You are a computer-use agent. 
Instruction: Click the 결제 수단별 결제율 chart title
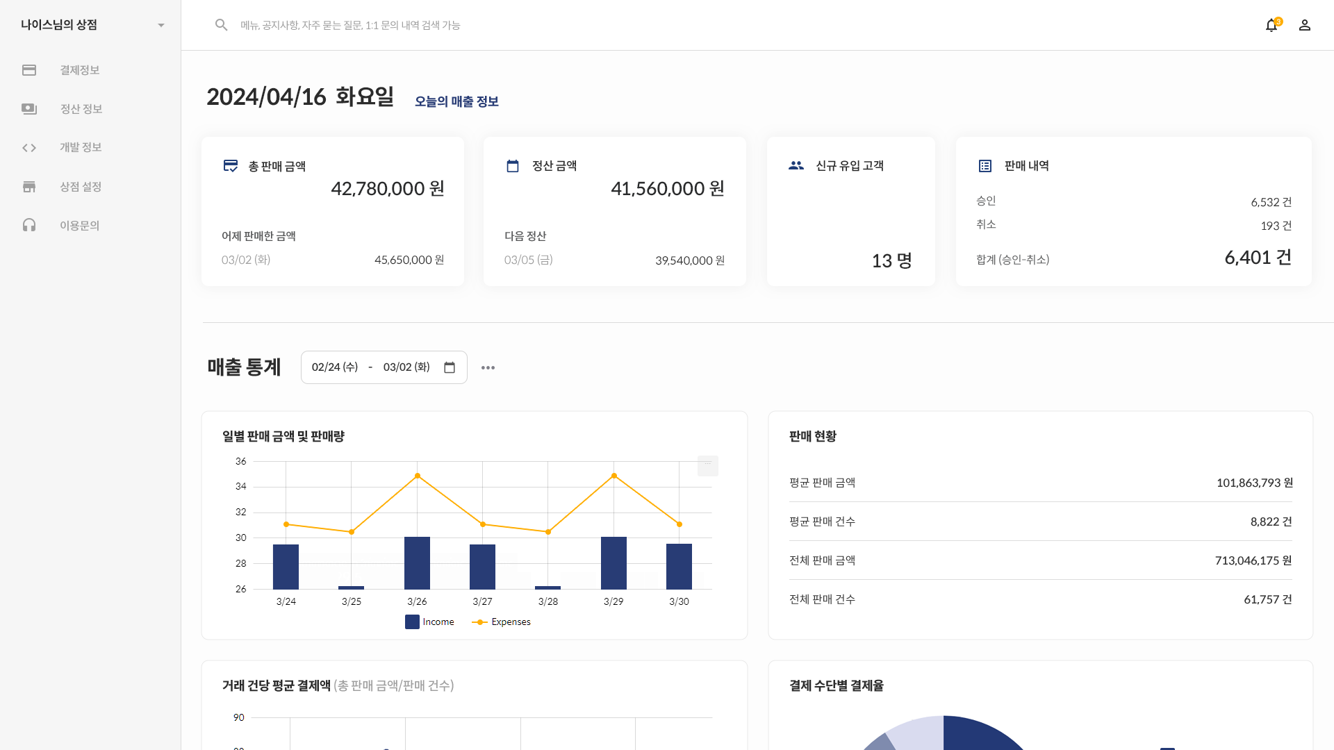click(x=837, y=686)
